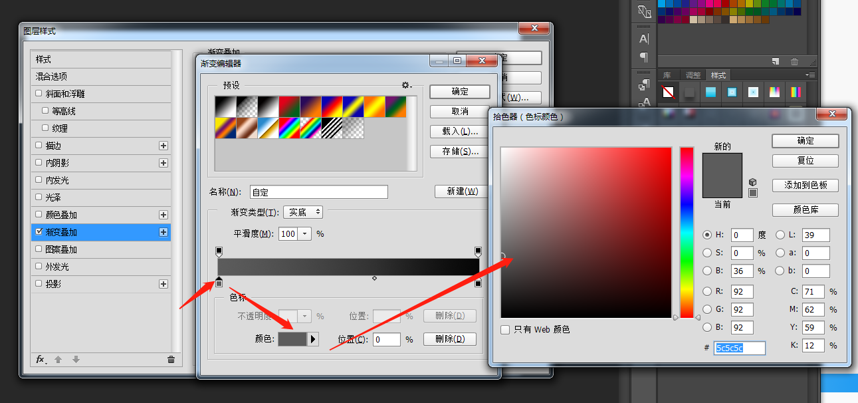Select the H hue radio button
This screenshot has width=858, height=403.
click(x=707, y=235)
